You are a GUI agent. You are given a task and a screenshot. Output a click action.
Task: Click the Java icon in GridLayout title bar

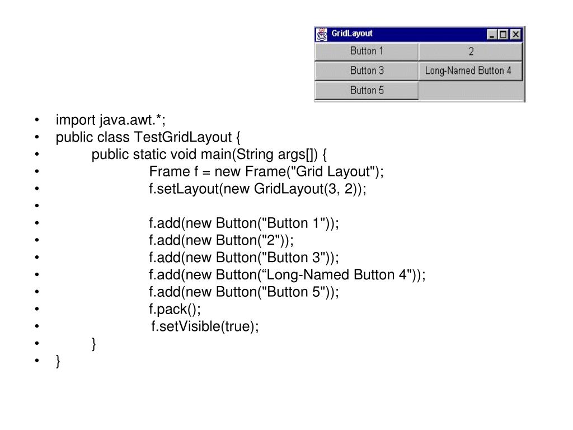pyautogui.click(x=322, y=34)
